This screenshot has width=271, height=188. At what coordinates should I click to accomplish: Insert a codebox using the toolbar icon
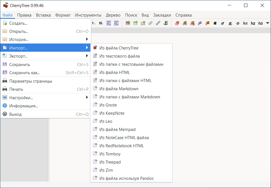[x=143, y=23]
